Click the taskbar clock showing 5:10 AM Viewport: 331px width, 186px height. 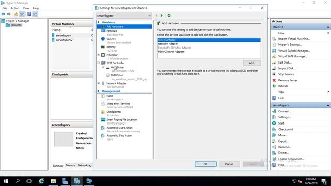(311, 181)
